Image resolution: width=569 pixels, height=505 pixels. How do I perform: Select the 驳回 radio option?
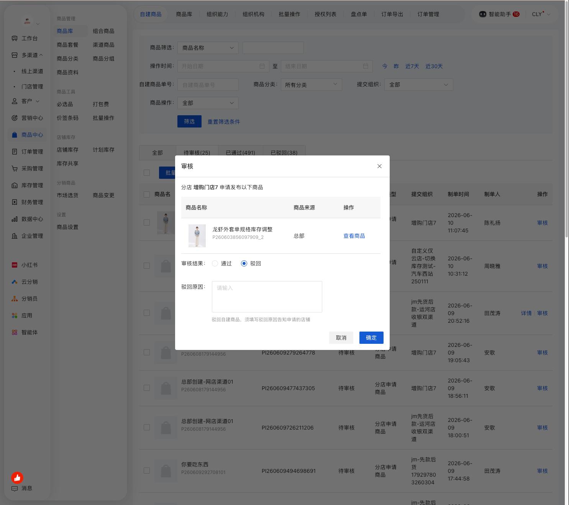click(244, 263)
